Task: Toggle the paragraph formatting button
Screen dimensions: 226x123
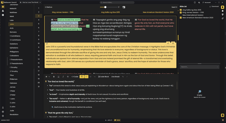Action: pyautogui.click(x=82, y=77)
